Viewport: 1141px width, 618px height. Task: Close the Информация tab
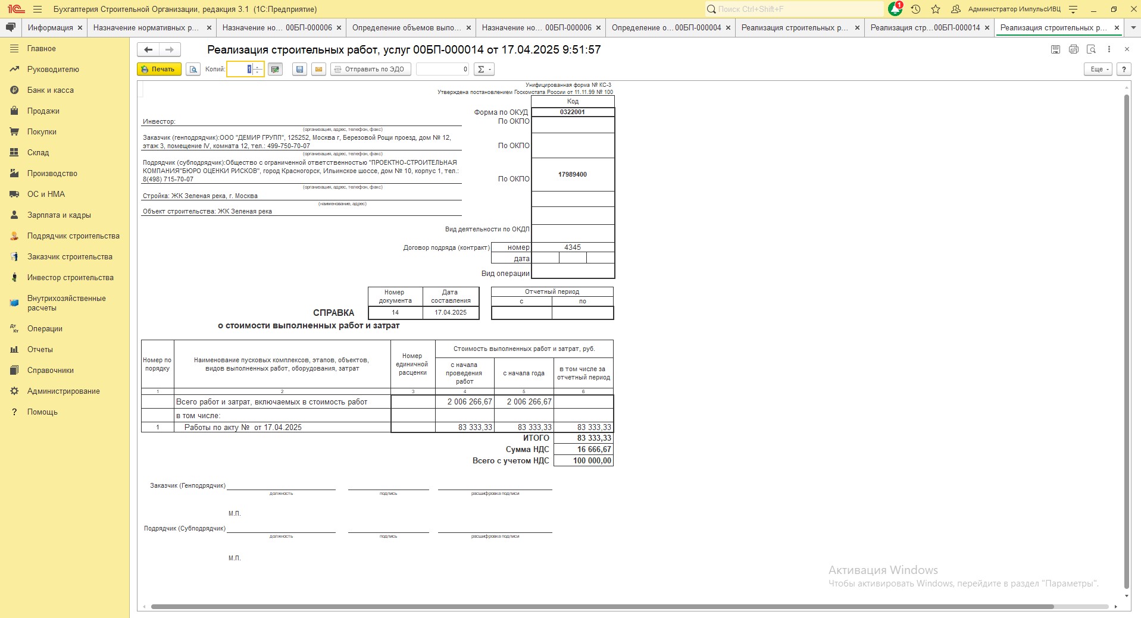(x=80, y=28)
